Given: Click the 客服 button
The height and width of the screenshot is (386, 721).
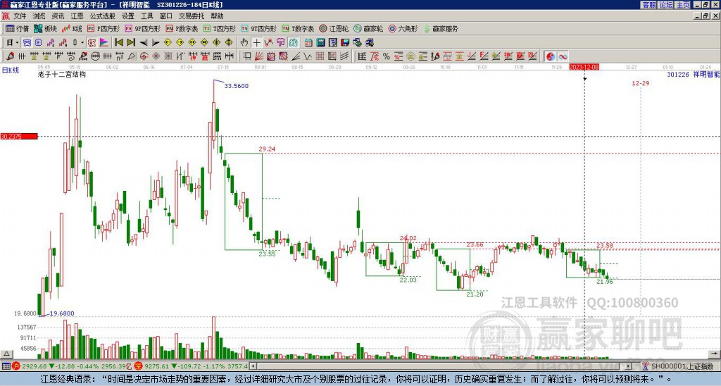Looking at the screenshot, I should click(x=648, y=4).
